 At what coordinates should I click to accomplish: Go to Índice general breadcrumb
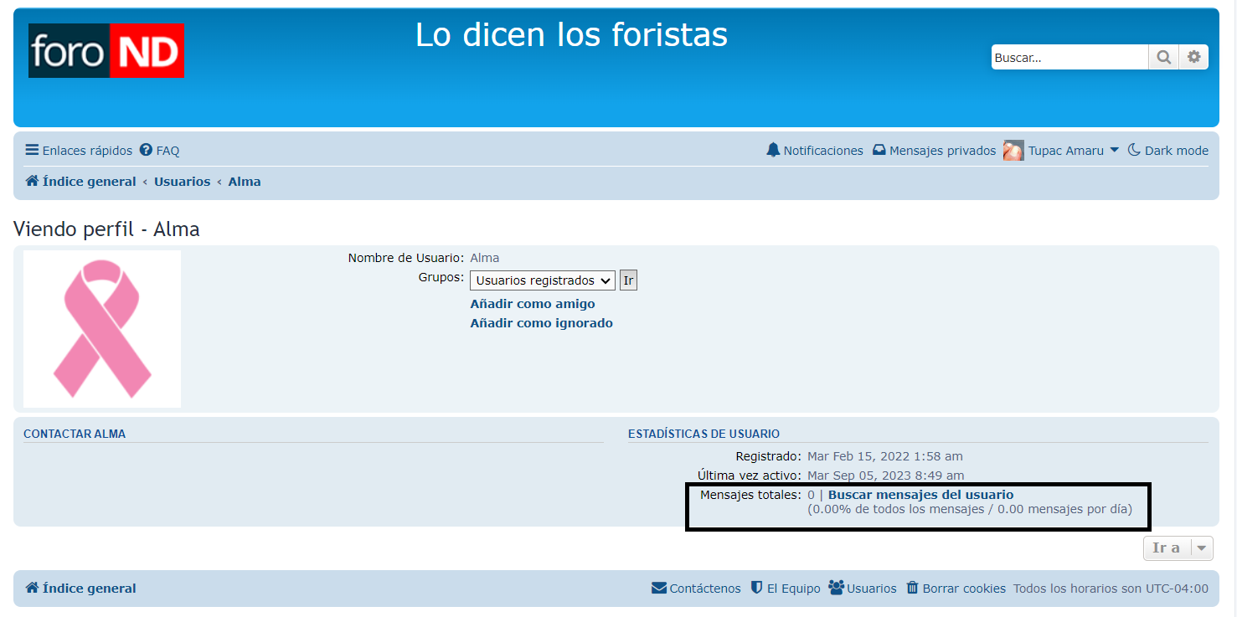point(80,182)
